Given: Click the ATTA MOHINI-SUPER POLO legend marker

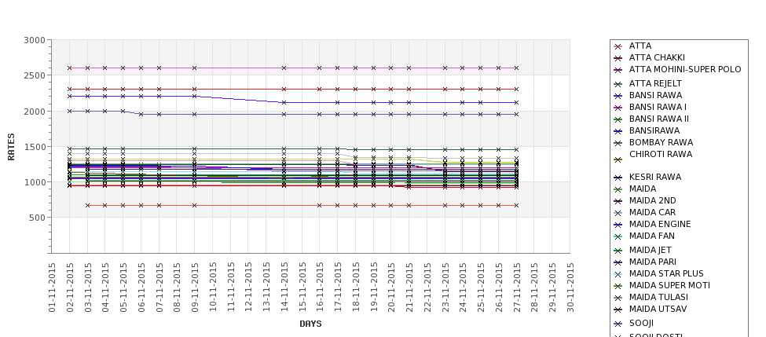Looking at the screenshot, I should [x=618, y=70].
